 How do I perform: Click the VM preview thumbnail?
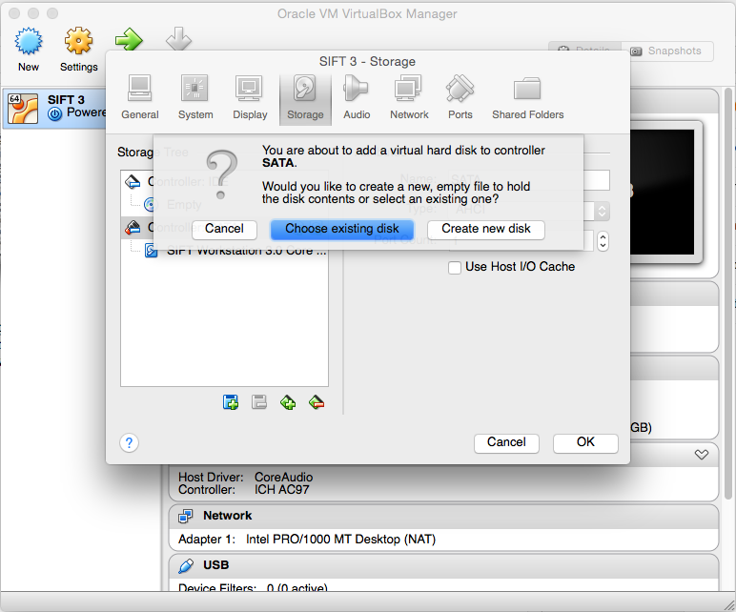click(662, 193)
